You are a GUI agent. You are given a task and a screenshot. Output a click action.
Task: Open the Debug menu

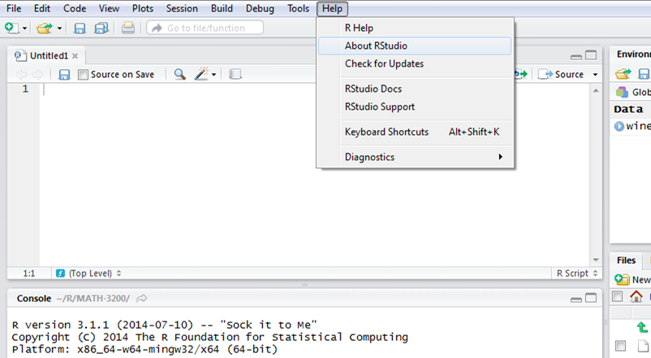click(260, 8)
